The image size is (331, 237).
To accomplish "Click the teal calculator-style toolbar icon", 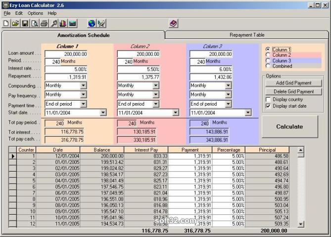I will [72, 23].
